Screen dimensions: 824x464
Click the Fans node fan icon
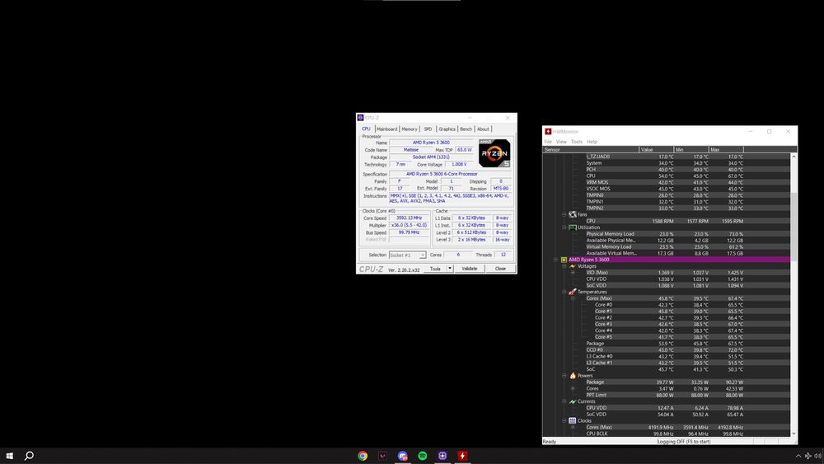(x=573, y=214)
